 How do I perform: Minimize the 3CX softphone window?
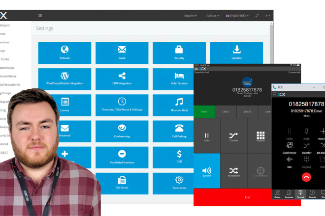point(314,87)
